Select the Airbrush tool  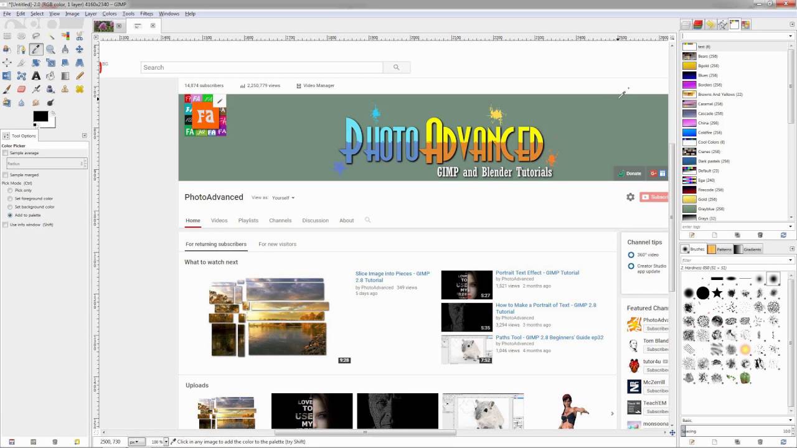36,89
